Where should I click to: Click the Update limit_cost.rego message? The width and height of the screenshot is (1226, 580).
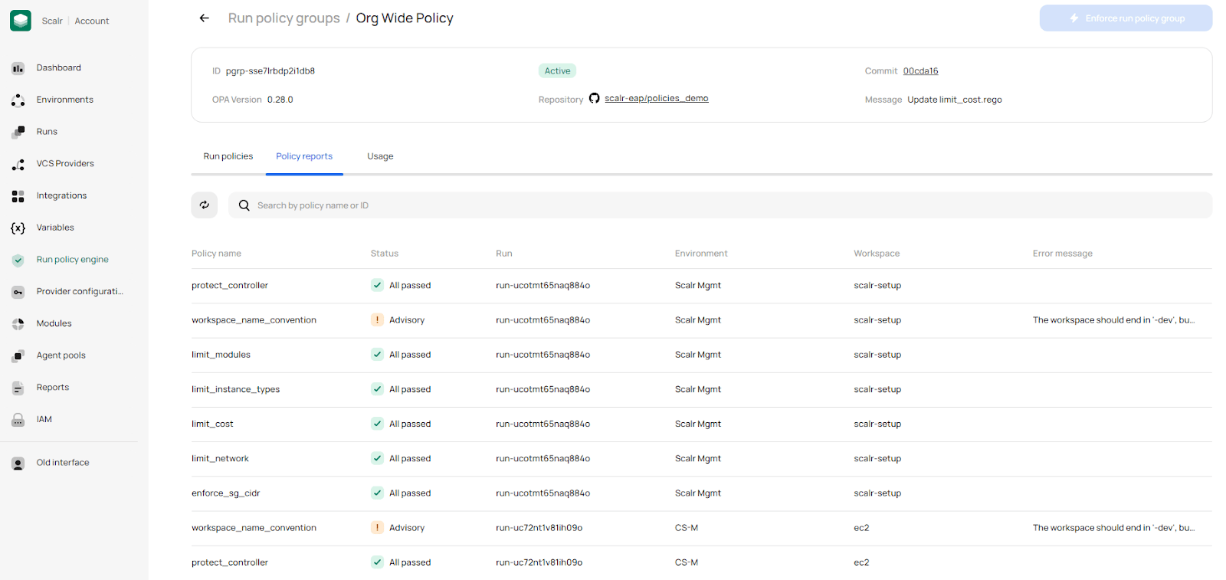[x=955, y=100]
